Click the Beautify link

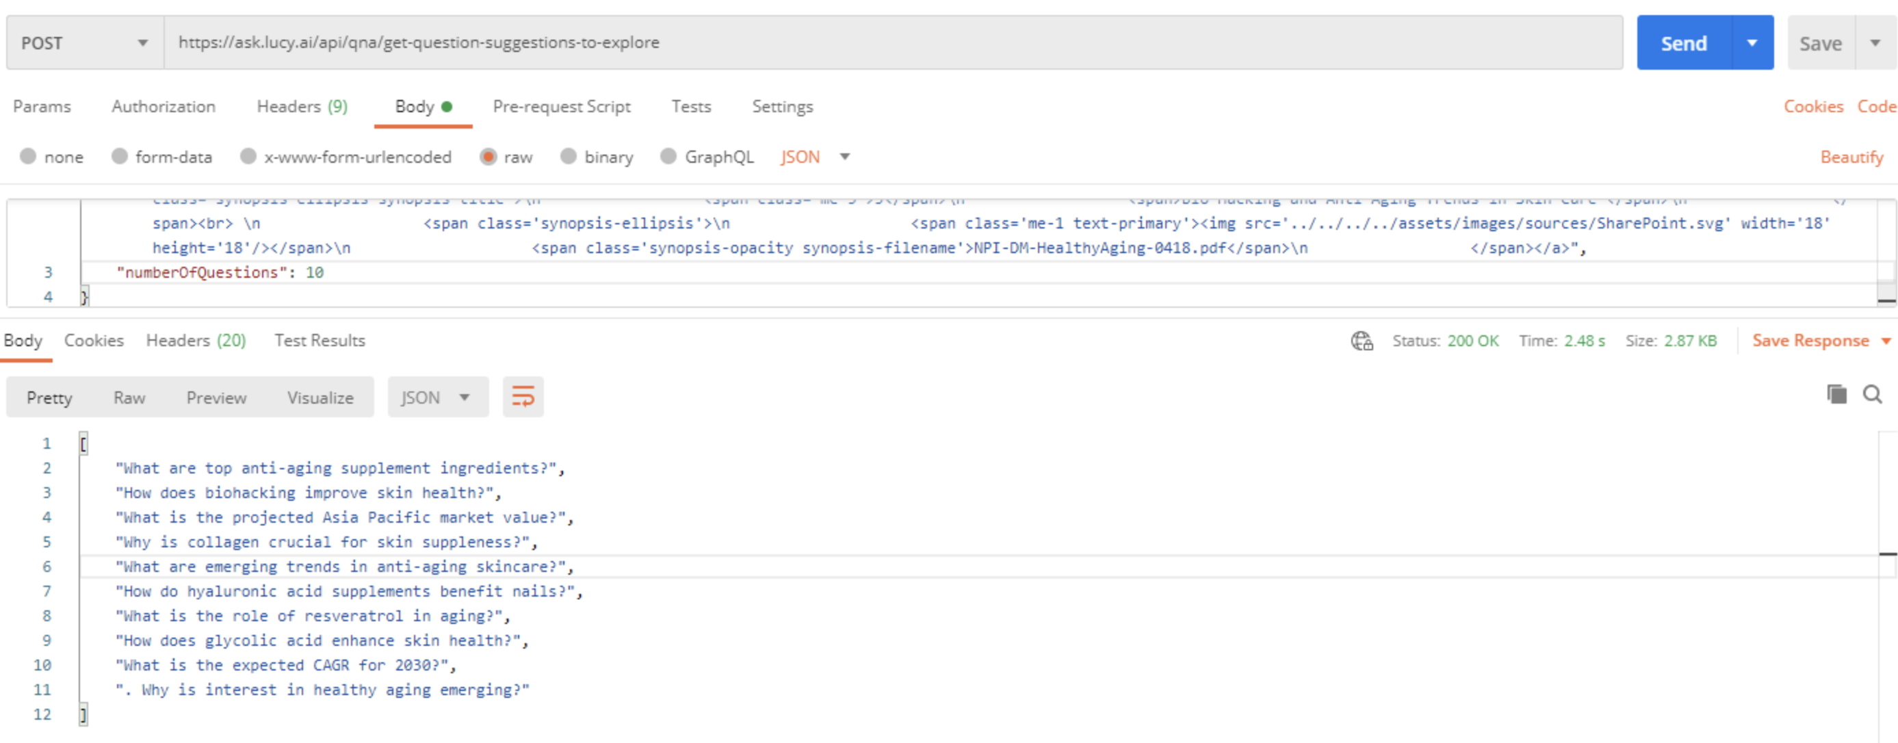(x=1851, y=157)
